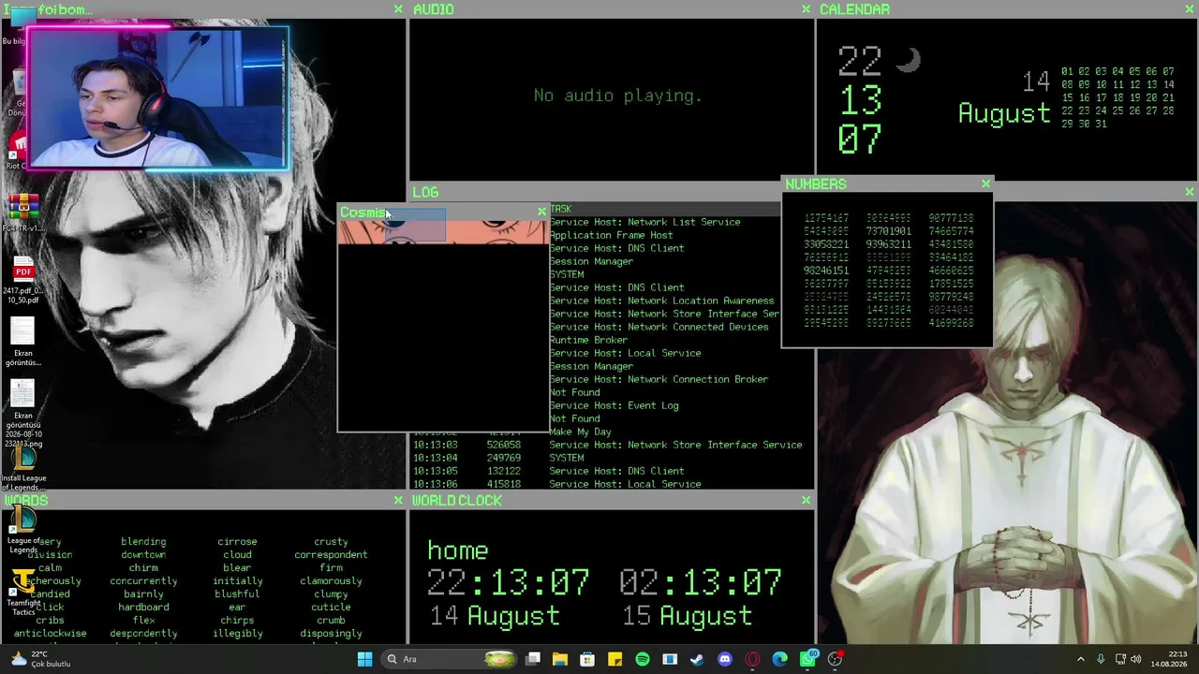
Task: Select the Teamfight Tactics desktop shortcut
Action: pyautogui.click(x=23, y=592)
